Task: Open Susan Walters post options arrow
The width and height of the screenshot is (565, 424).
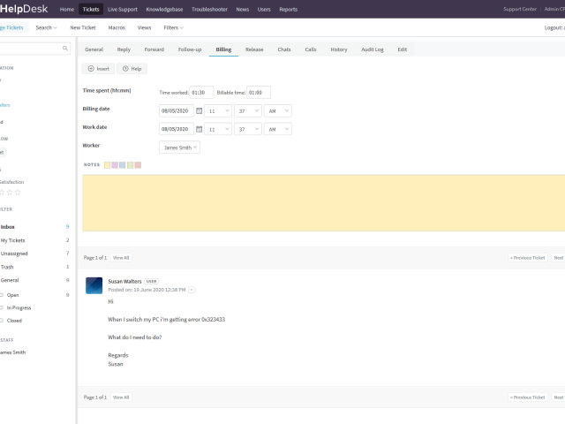Action: [192, 290]
